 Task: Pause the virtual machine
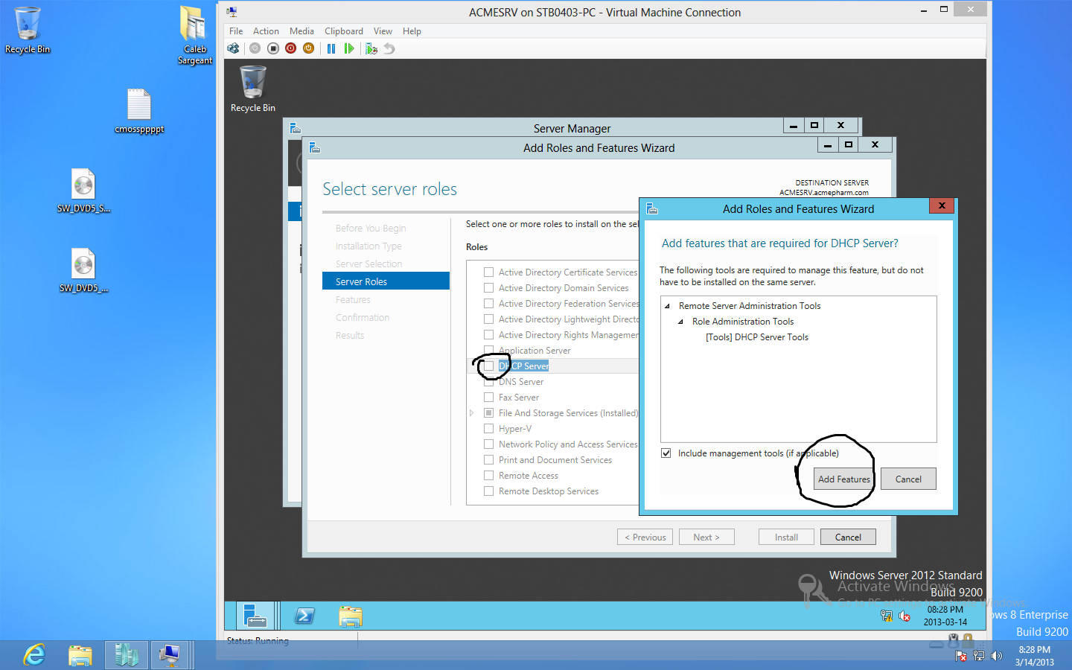(331, 48)
